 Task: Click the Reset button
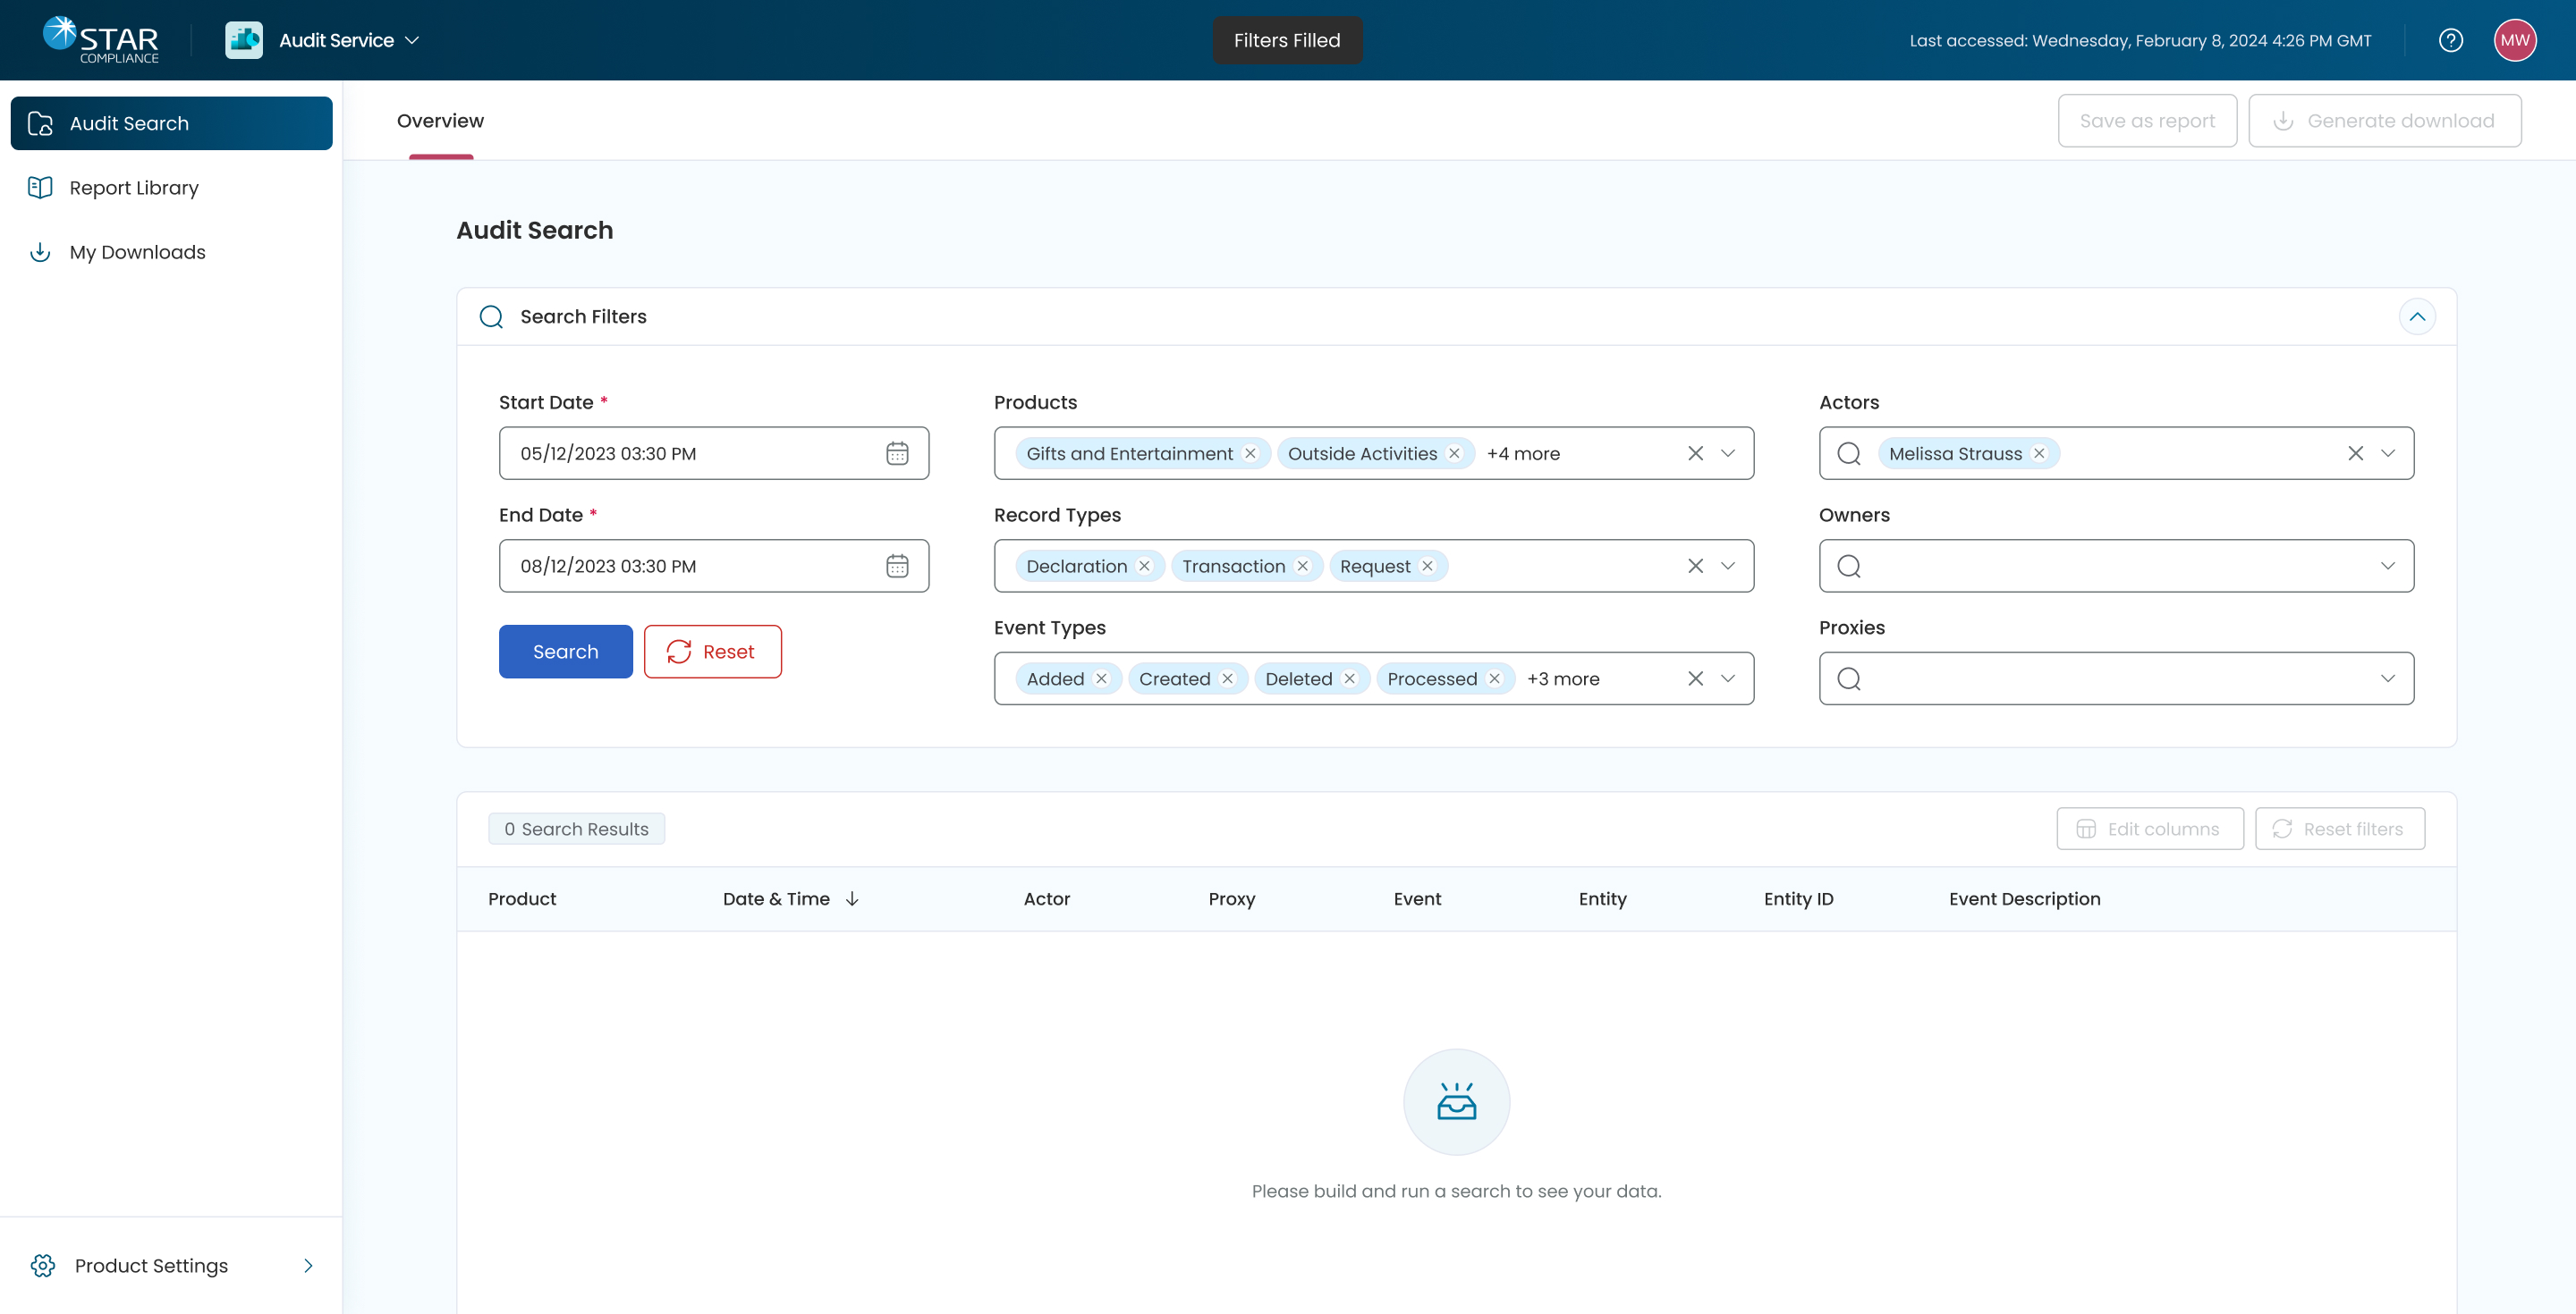point(712,652)
